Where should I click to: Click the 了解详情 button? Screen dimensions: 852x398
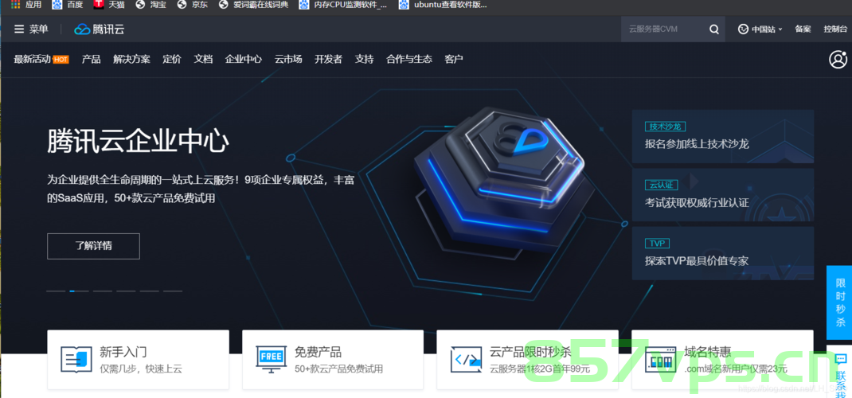[93, 246]
